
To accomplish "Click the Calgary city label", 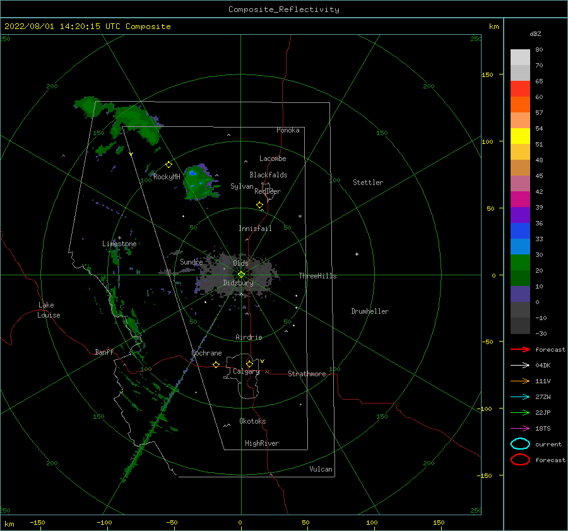I will (246, 371).
